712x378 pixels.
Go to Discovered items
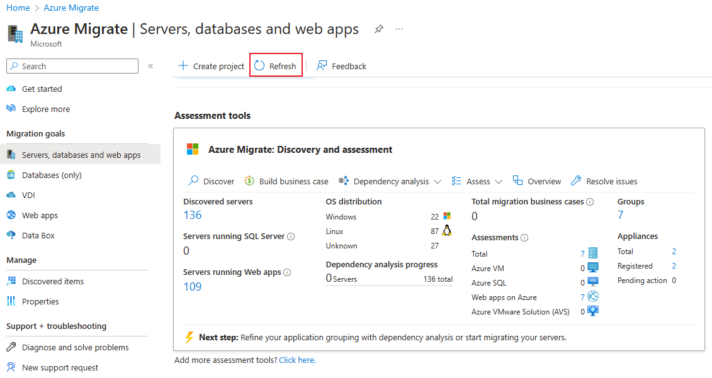pyautogui.click(x=53, y=281)
